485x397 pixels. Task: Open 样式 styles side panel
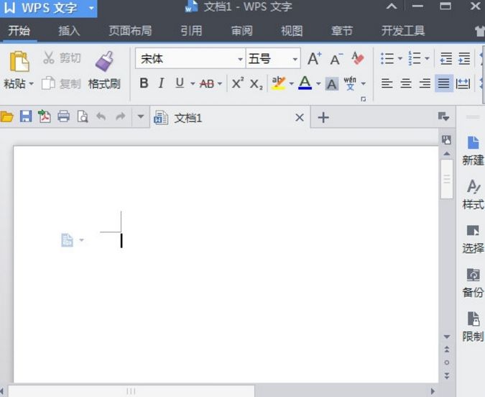(473, 195)
